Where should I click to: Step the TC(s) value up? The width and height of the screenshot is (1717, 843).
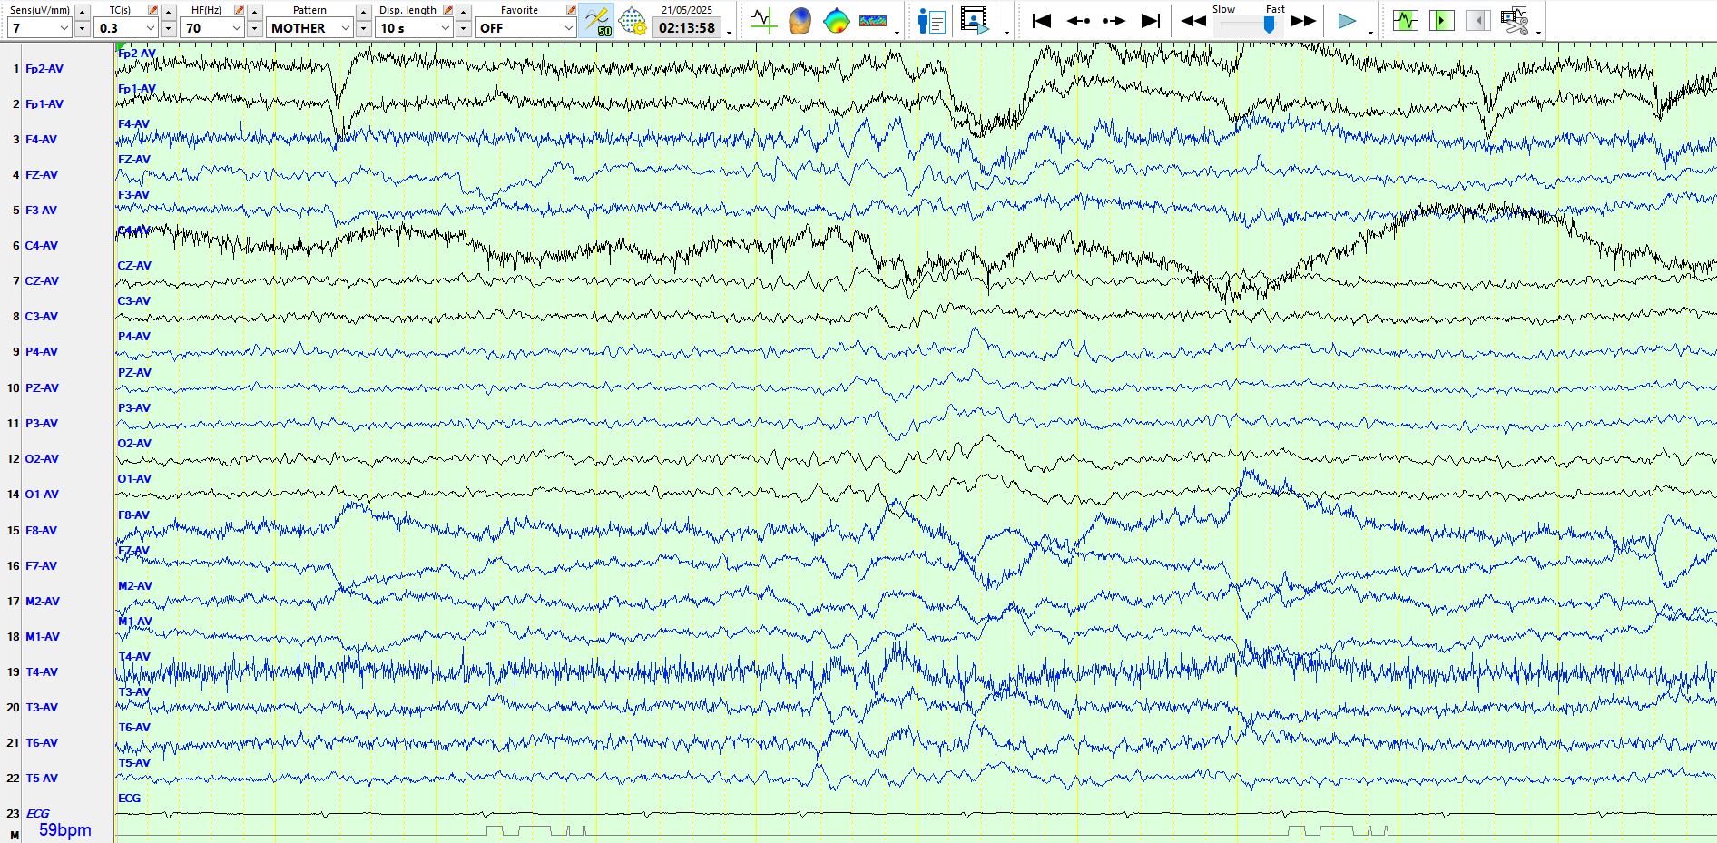169,11
